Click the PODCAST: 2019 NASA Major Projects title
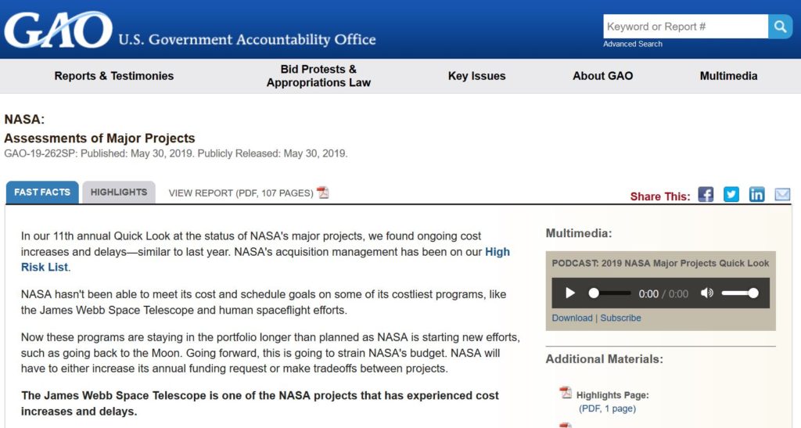801x428 pixels. tap(660, 263)
